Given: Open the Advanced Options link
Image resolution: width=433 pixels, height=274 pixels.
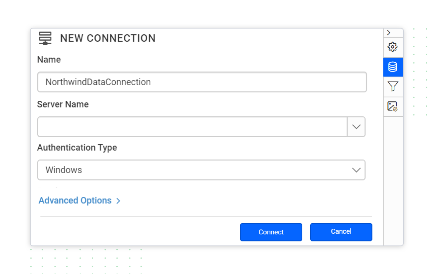Looking at the screenshot, I should (75, 200).
